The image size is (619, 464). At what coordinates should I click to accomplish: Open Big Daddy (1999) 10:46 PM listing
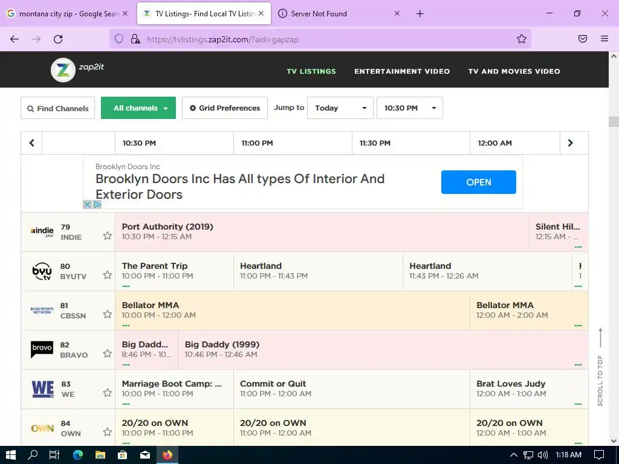point(383,350)
